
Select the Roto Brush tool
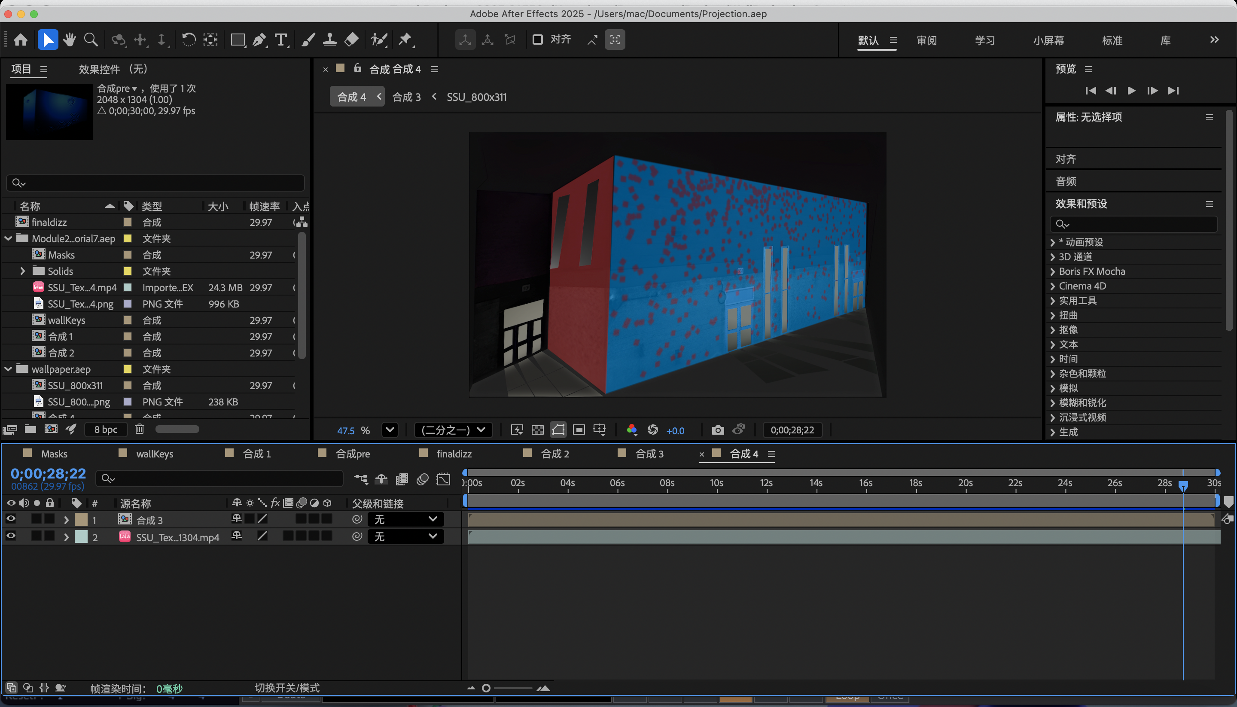pyautogui.click(x=379, y=40)
